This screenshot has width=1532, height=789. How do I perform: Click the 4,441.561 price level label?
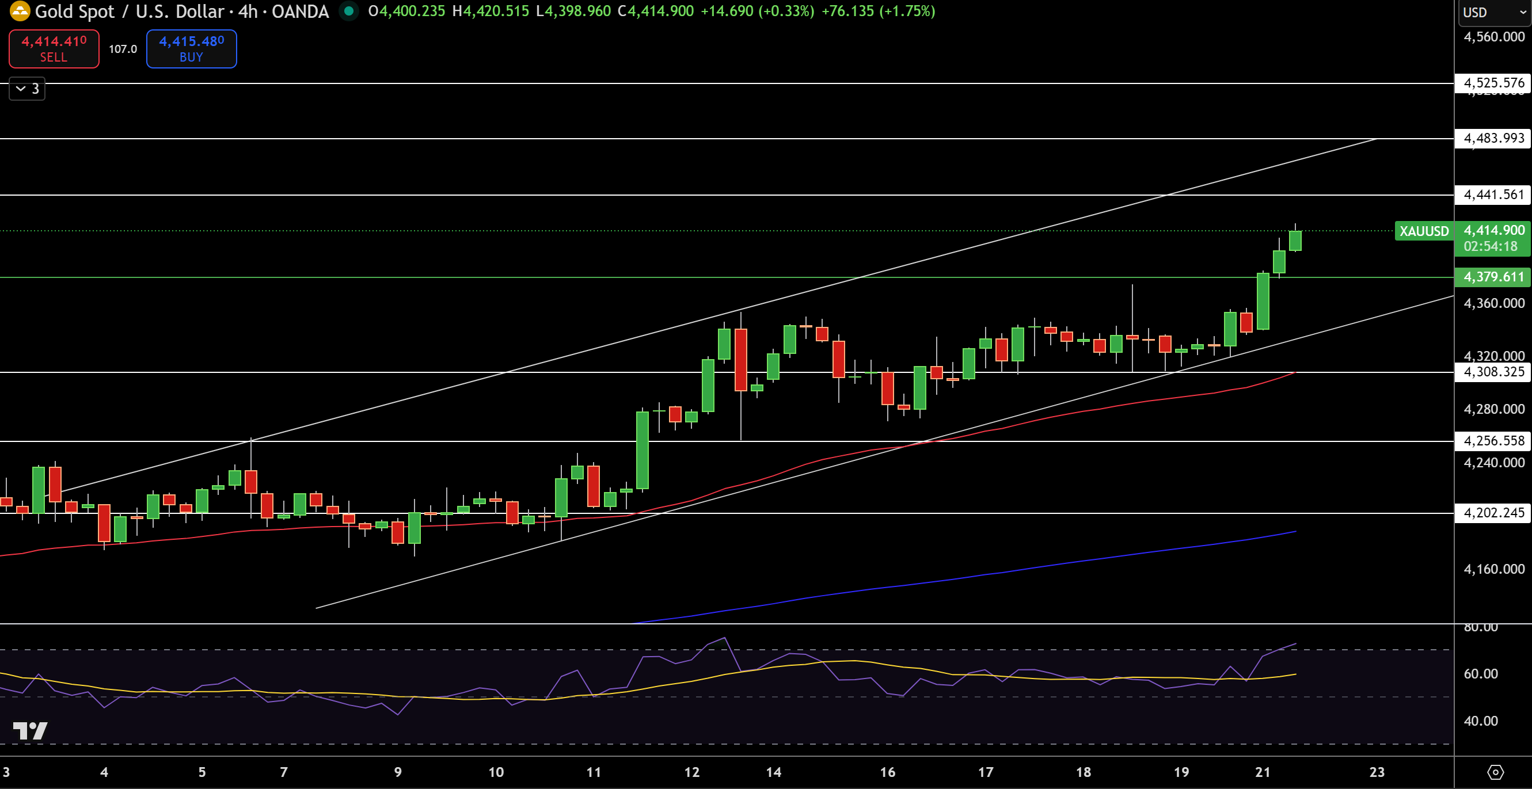(1493, 195)
